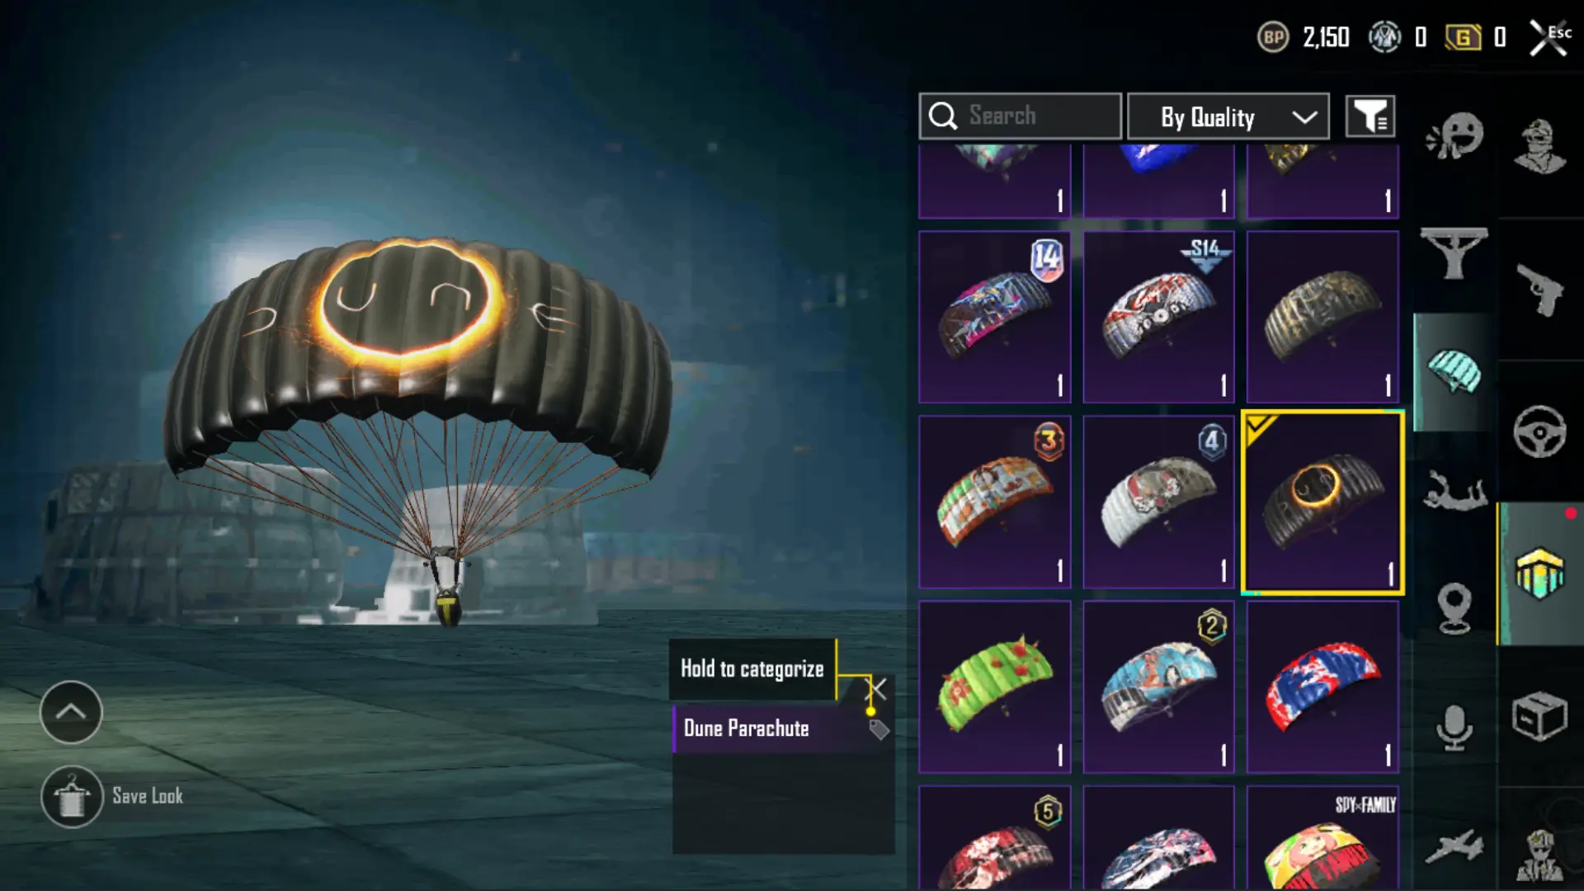
Task: Open the emote category icon
Action: [1454, 135]
